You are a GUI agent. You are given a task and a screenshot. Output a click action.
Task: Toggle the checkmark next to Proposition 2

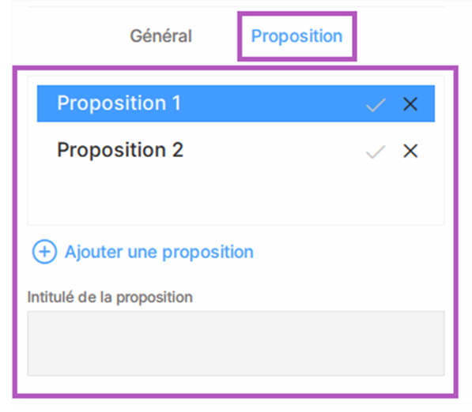[x=376, y=152]
